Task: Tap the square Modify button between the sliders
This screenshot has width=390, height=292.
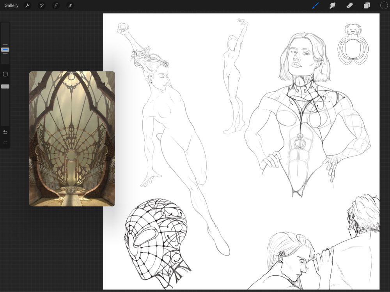Action: click(5, 74)
